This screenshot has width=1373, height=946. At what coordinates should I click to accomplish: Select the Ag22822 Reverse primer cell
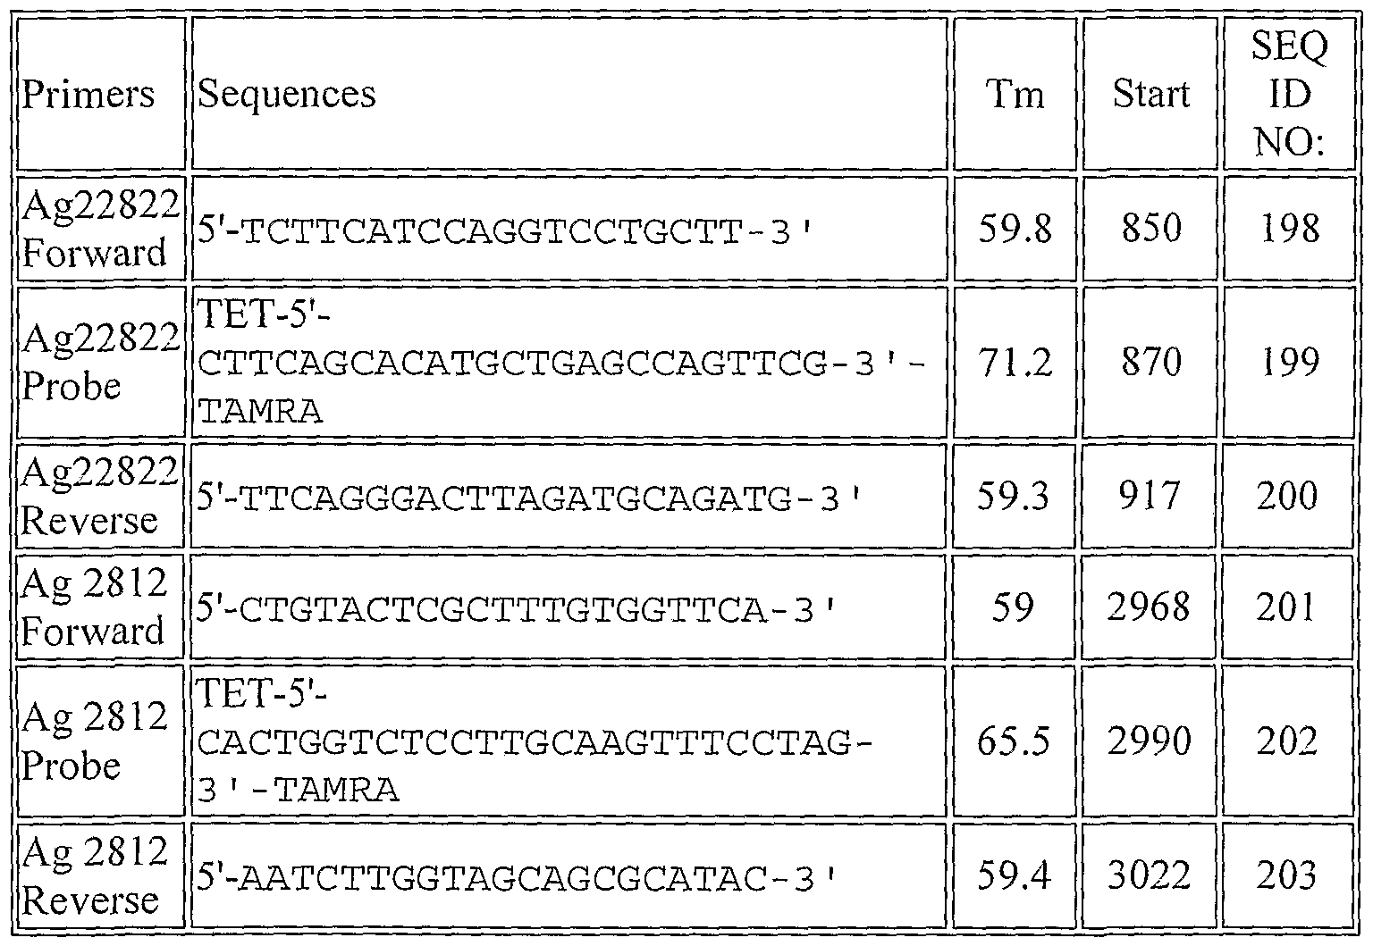point(100,496)
